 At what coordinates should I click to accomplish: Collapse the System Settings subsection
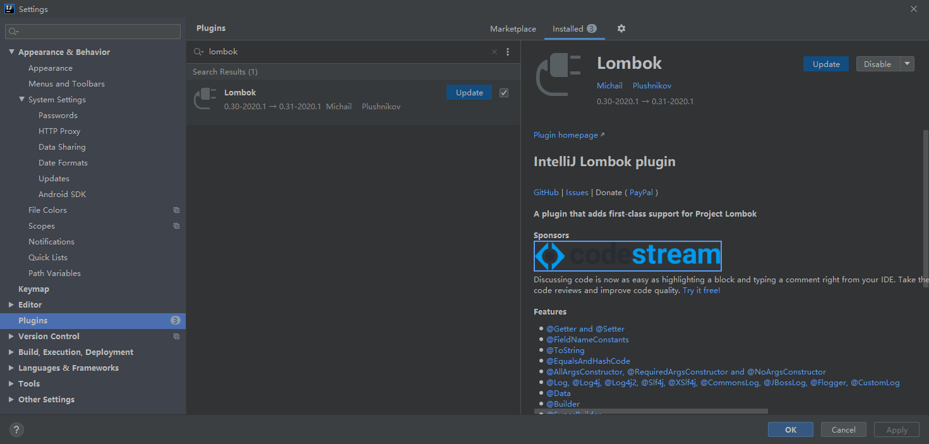(x=21, y=100)
